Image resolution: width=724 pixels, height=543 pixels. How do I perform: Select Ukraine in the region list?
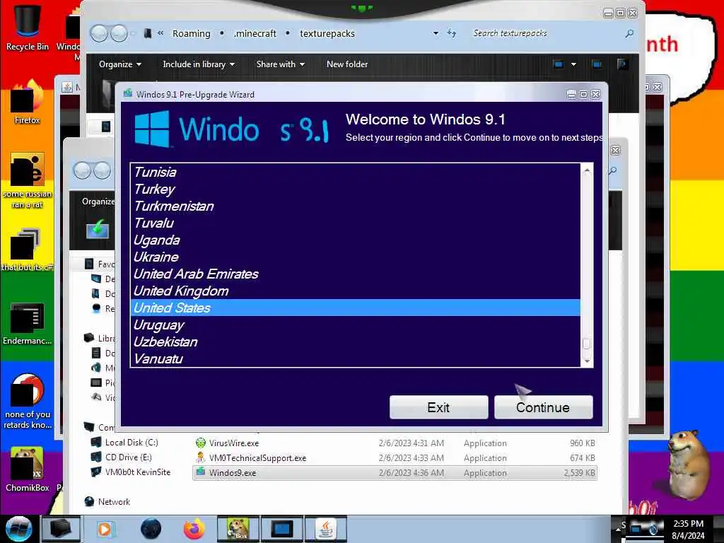[x=355, y=257]
